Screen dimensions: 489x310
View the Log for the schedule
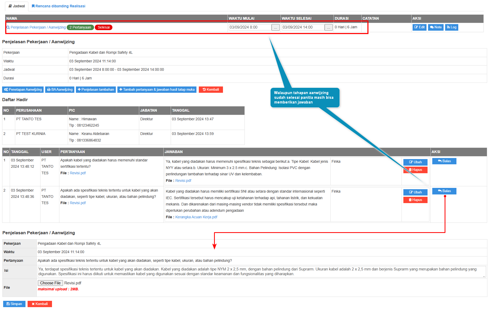pyautogui.click(x=451, y=27)
